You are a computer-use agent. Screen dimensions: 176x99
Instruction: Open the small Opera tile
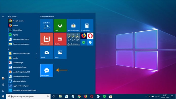pos(90,36)
